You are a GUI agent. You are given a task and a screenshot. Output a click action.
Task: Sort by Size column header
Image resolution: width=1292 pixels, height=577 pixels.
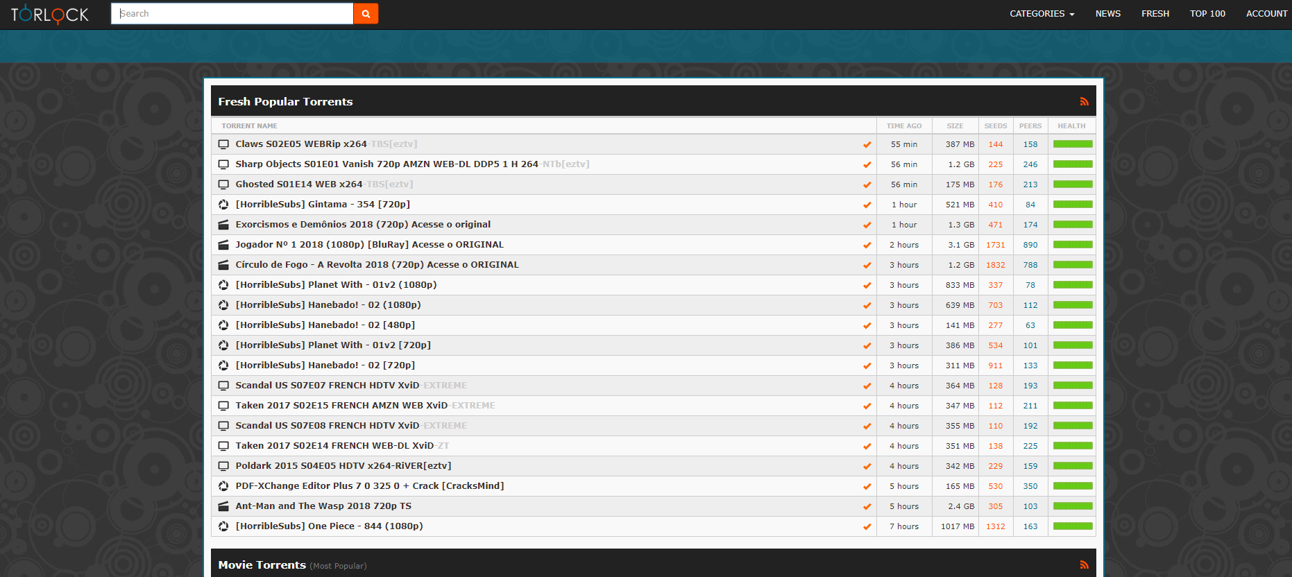(x=955, y=126)
